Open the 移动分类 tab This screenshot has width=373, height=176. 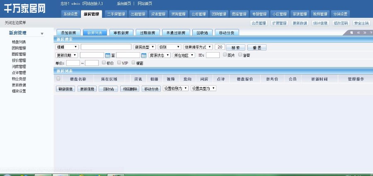coord(227,33)
